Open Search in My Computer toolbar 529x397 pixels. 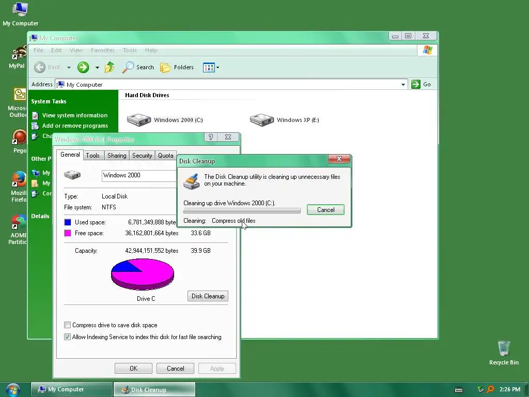pos(137,67)
